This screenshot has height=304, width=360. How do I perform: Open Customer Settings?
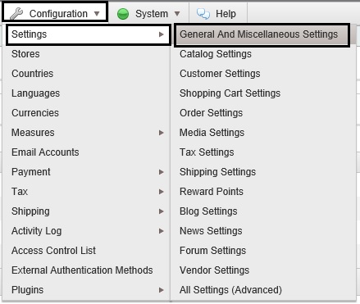pos(263,74)
